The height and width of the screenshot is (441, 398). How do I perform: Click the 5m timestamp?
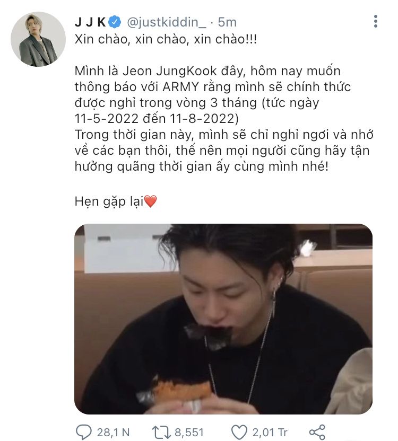[x=227, y=22]
